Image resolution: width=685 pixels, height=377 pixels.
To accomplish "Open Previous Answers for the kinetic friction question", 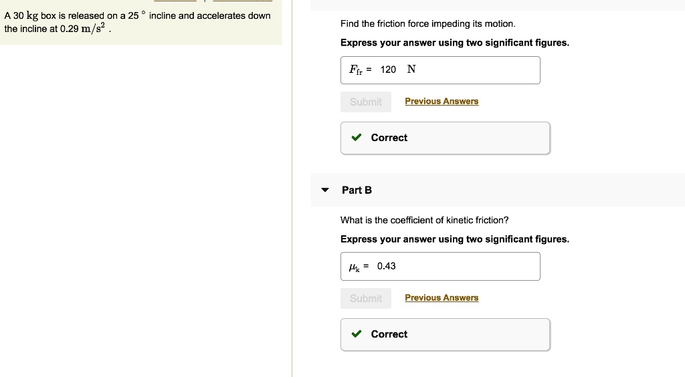I will tap(442, 298).
